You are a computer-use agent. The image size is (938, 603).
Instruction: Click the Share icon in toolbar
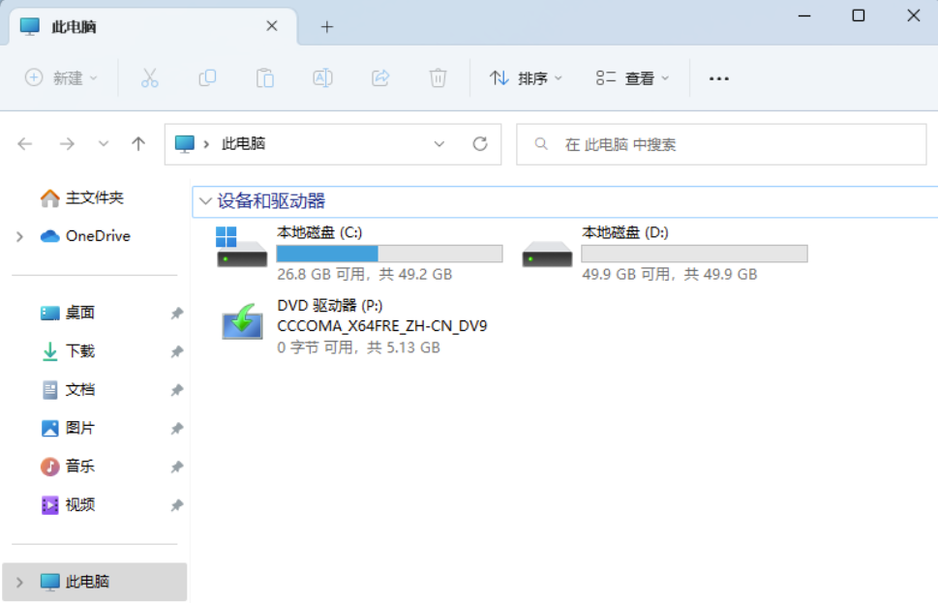[380, 77]
